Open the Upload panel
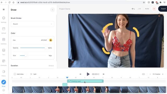167x94 pixels. pos(4,30)
